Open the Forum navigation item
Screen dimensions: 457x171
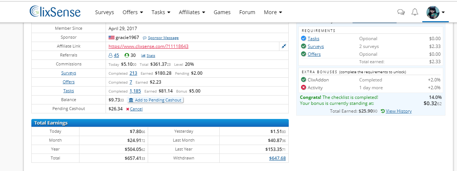[247, 12]
